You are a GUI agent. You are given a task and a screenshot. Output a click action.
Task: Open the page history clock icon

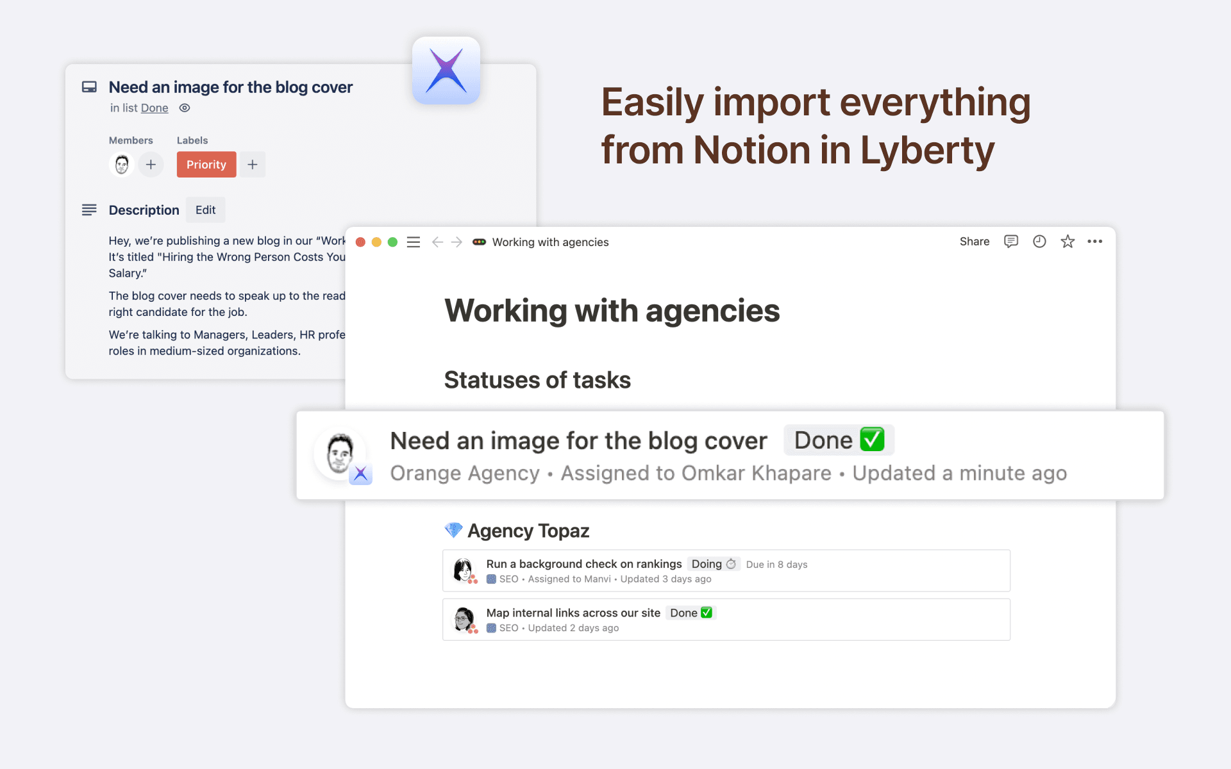[1039, 242]
